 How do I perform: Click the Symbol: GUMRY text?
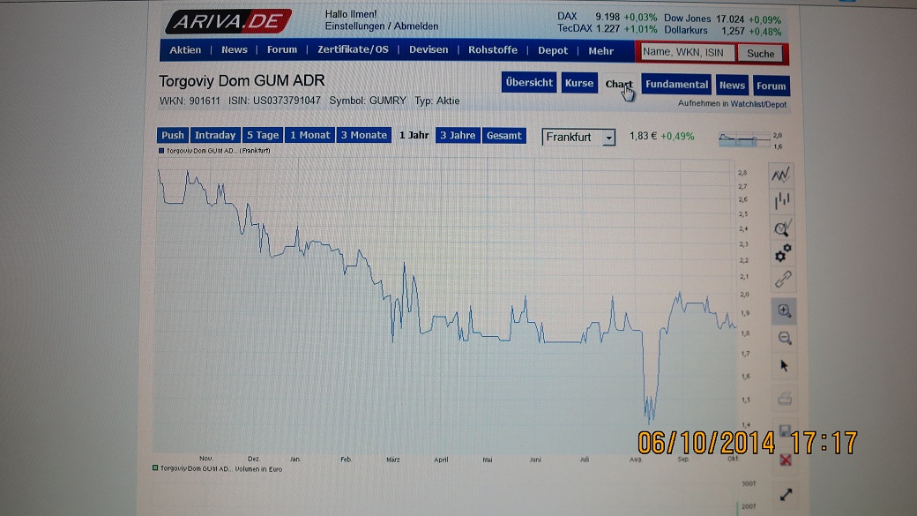(x=368, y=101)
